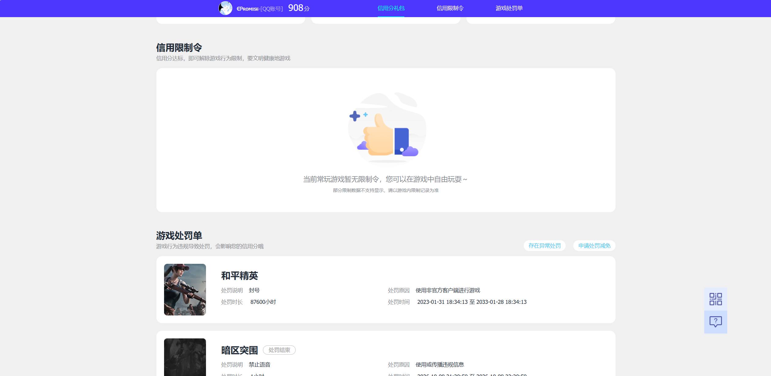Click 申请处罚减免 button
The image size is (771, 376).
click(x=594, y=246)
